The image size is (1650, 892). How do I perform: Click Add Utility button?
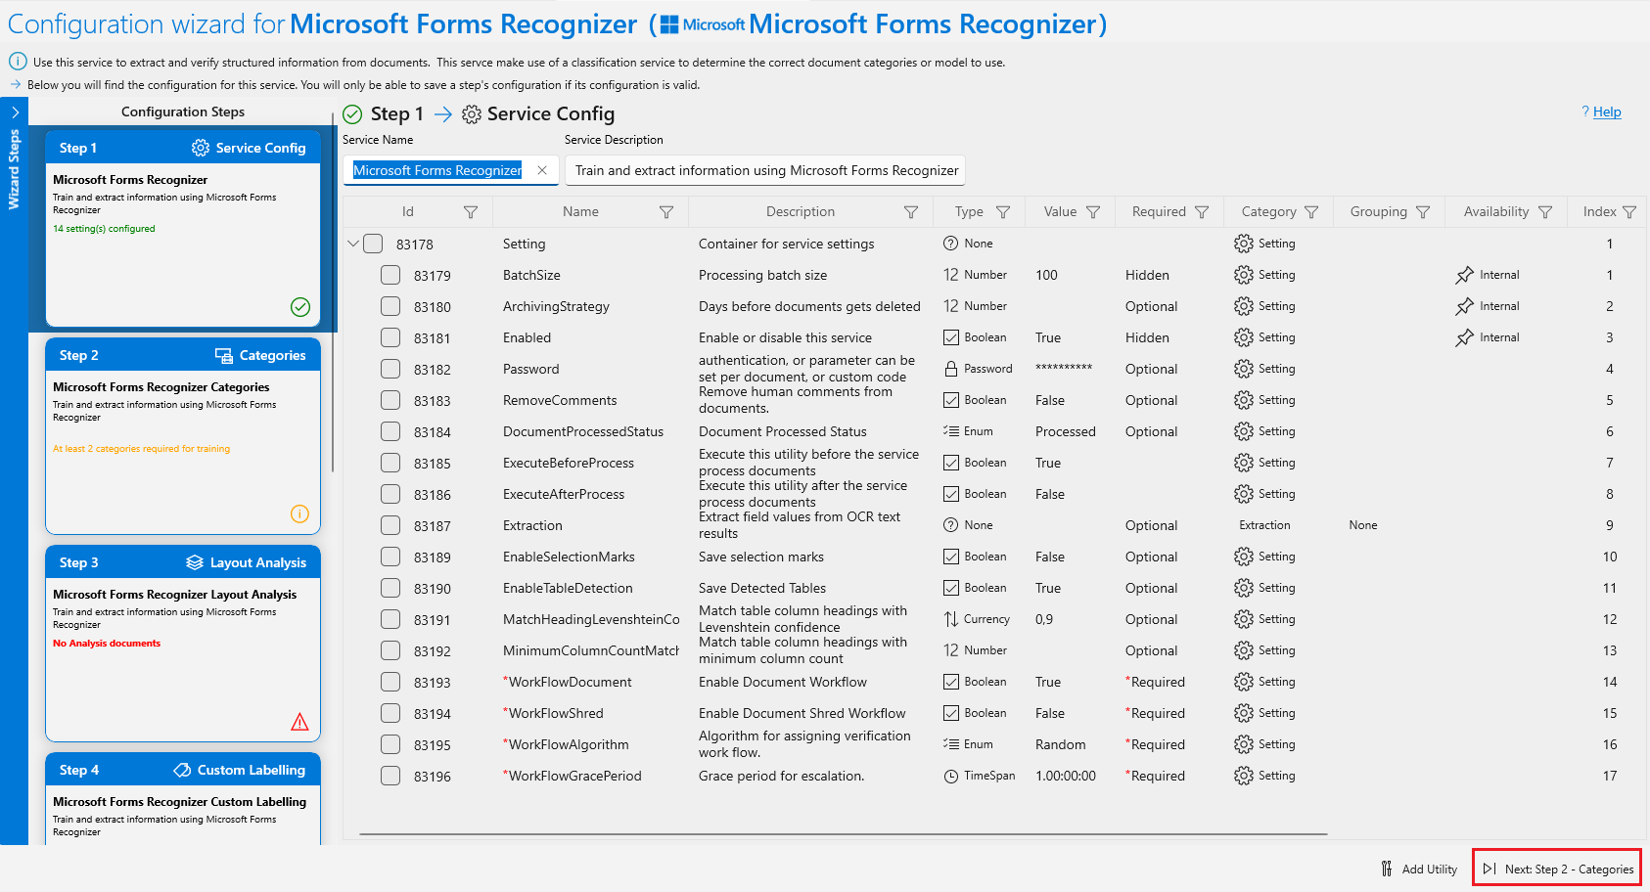(1419, 869)
